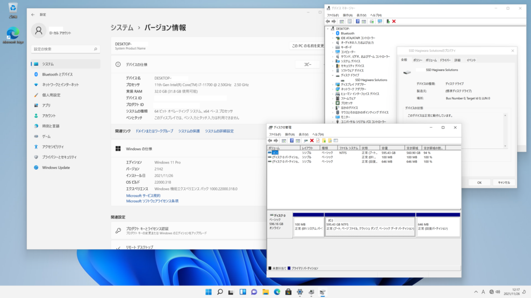Open the Recycle Bin desktop icon
Viewport: 531px width, 298px height.
click(13, 10)
